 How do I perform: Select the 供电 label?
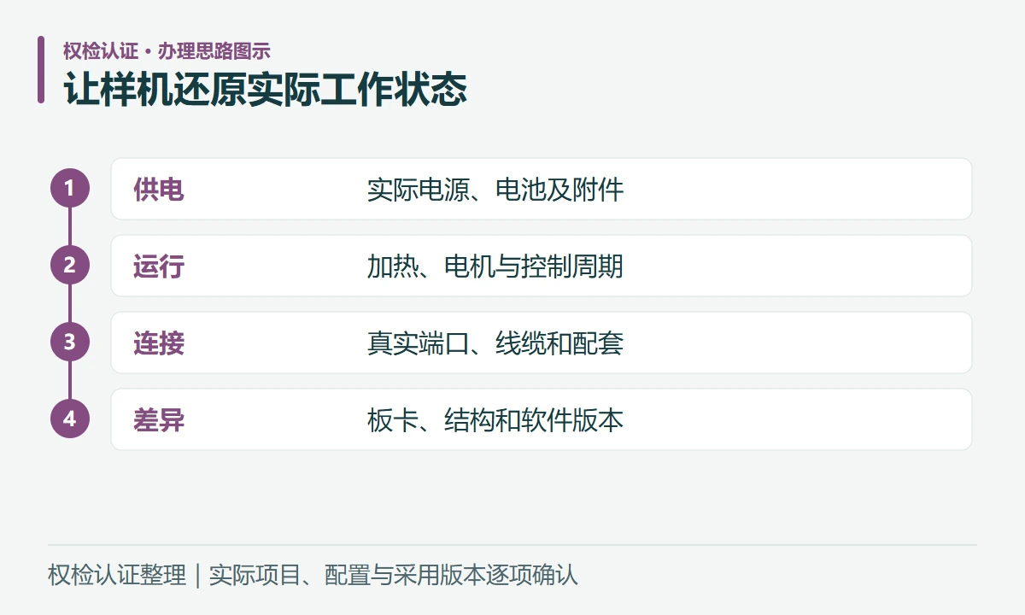point(159,189)
